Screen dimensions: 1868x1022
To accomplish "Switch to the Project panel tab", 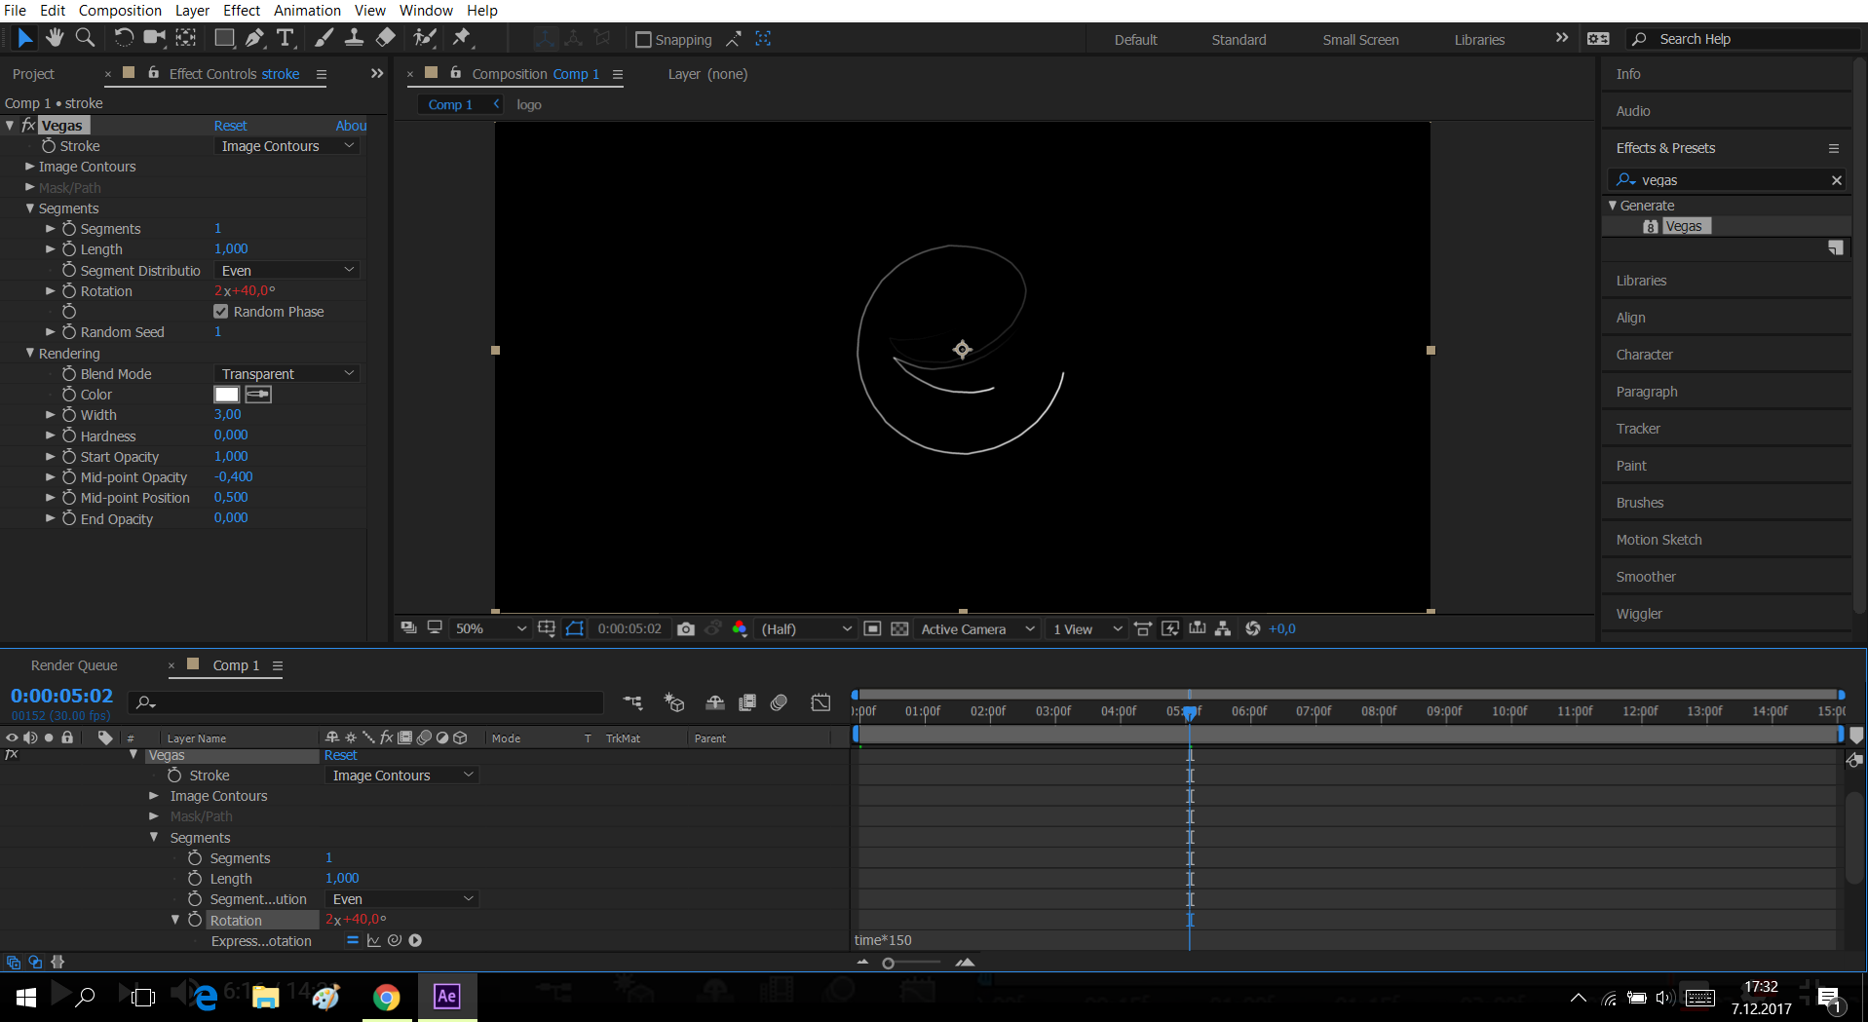I will (33, 74).
